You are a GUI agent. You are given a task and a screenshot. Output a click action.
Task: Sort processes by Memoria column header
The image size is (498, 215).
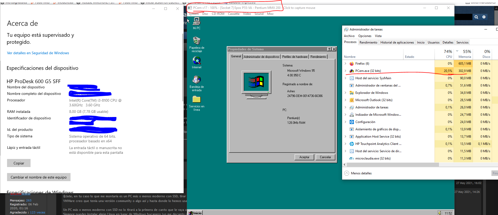(463, 54)
